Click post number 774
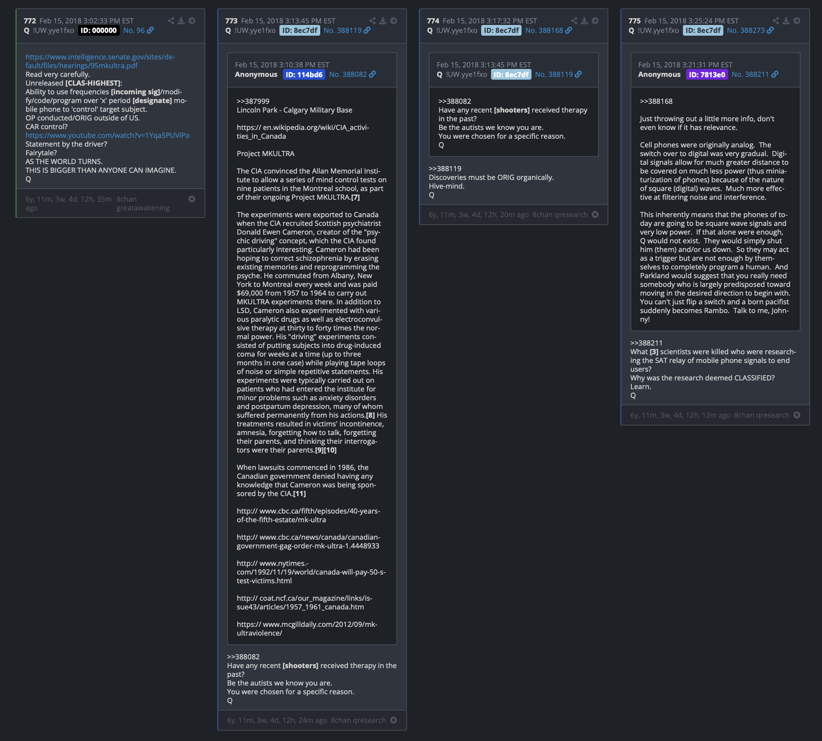This screenshot has width=822, height=741. coord(433,21)
